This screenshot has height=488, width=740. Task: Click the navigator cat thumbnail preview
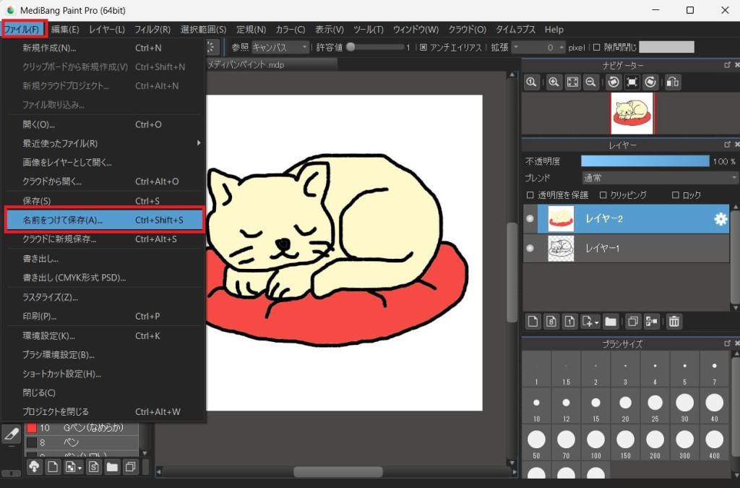(632, 114)
